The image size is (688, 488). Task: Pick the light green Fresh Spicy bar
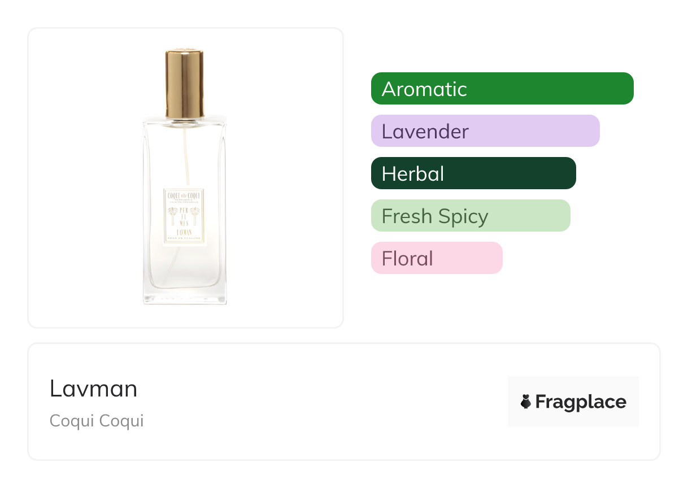[x=470, y=216]
